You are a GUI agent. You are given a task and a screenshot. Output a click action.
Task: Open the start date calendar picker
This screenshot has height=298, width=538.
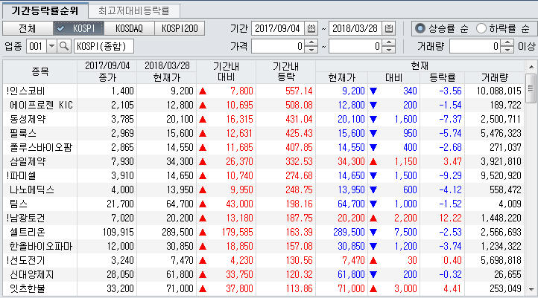tap(311, 28)
